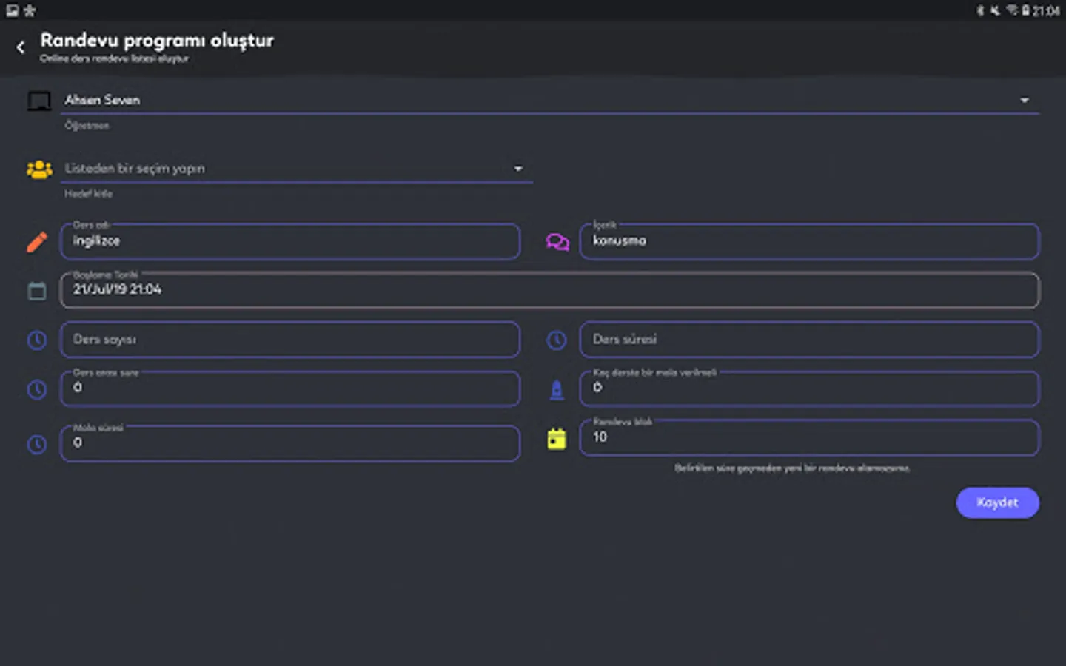The width and height of the screenshot is (1066, 666).
Task: Click the clock icon beside Ders sayısı
Action: (x=37, y=340)
